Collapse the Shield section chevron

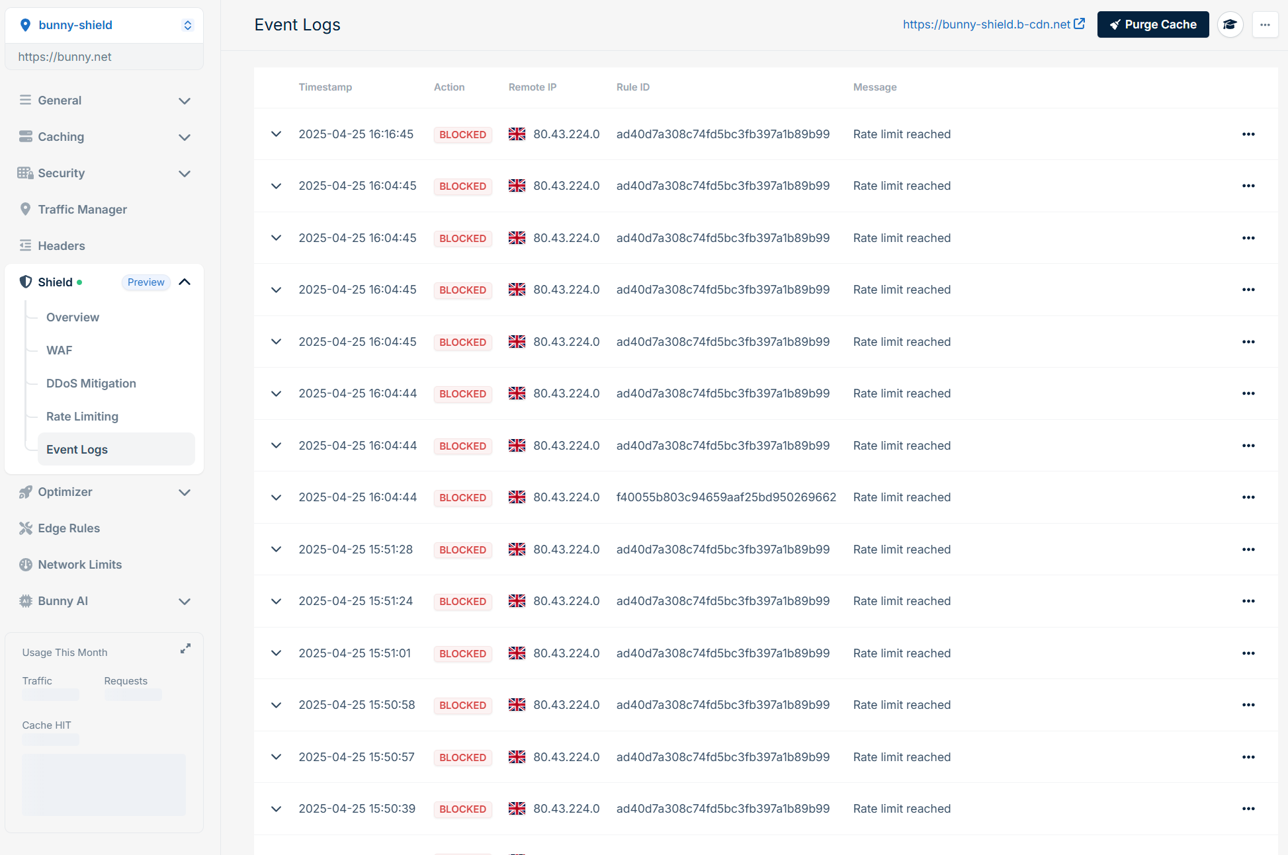[185, 282]
